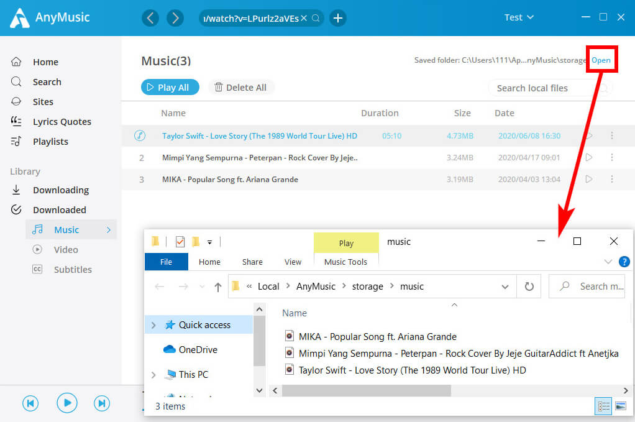Open more options for the MIKA track
Viewport: 635px width, 422px height.
[x=612, y=179]
